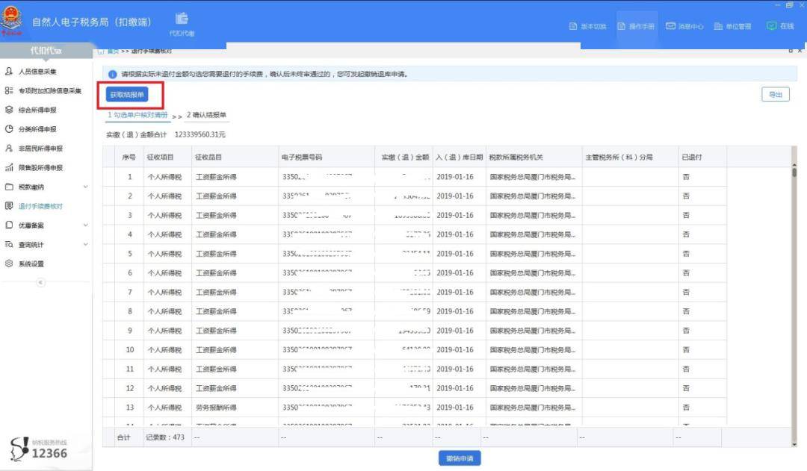Click the 序号 column header
The height and width of the screenshot is (471, 807).
(x=129, y=157)
